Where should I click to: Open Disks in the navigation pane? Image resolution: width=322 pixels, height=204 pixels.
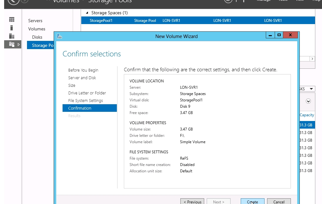[x=37, y=37]
